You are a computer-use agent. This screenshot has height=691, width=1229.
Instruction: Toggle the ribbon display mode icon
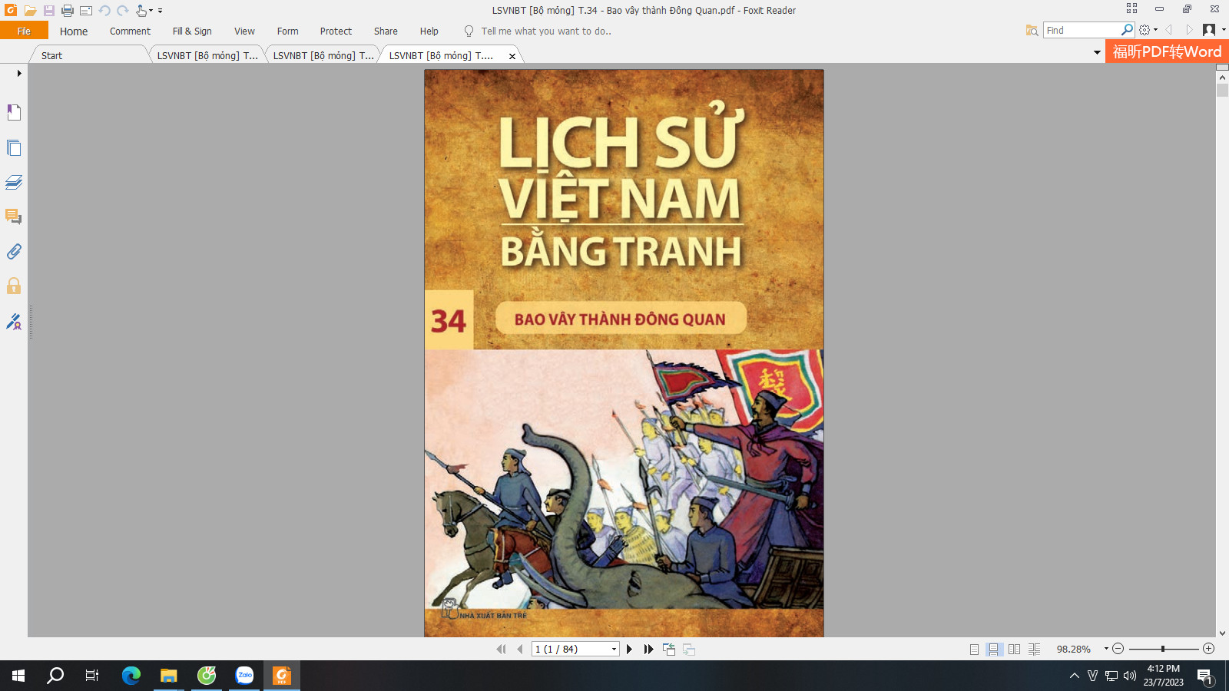tap(1131, 8)
